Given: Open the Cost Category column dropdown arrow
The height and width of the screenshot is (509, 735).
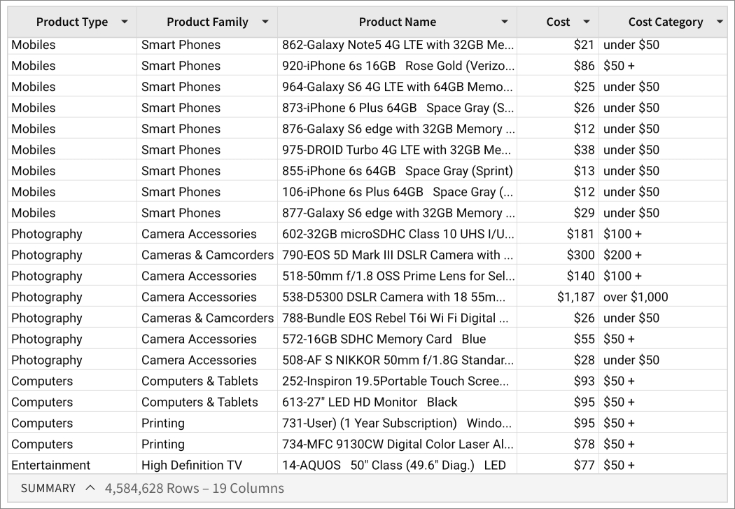Looking at the screenshot, I should coord(720,22).
